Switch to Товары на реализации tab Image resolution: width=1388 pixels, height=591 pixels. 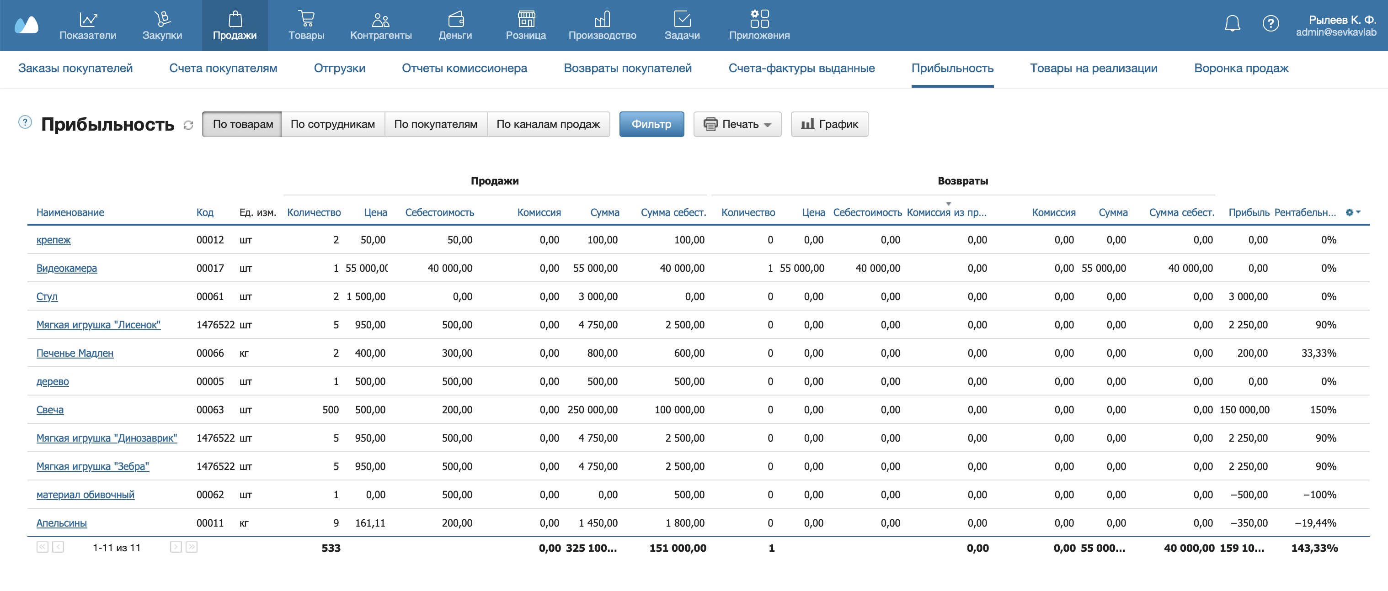click(x=1093, y=69)
